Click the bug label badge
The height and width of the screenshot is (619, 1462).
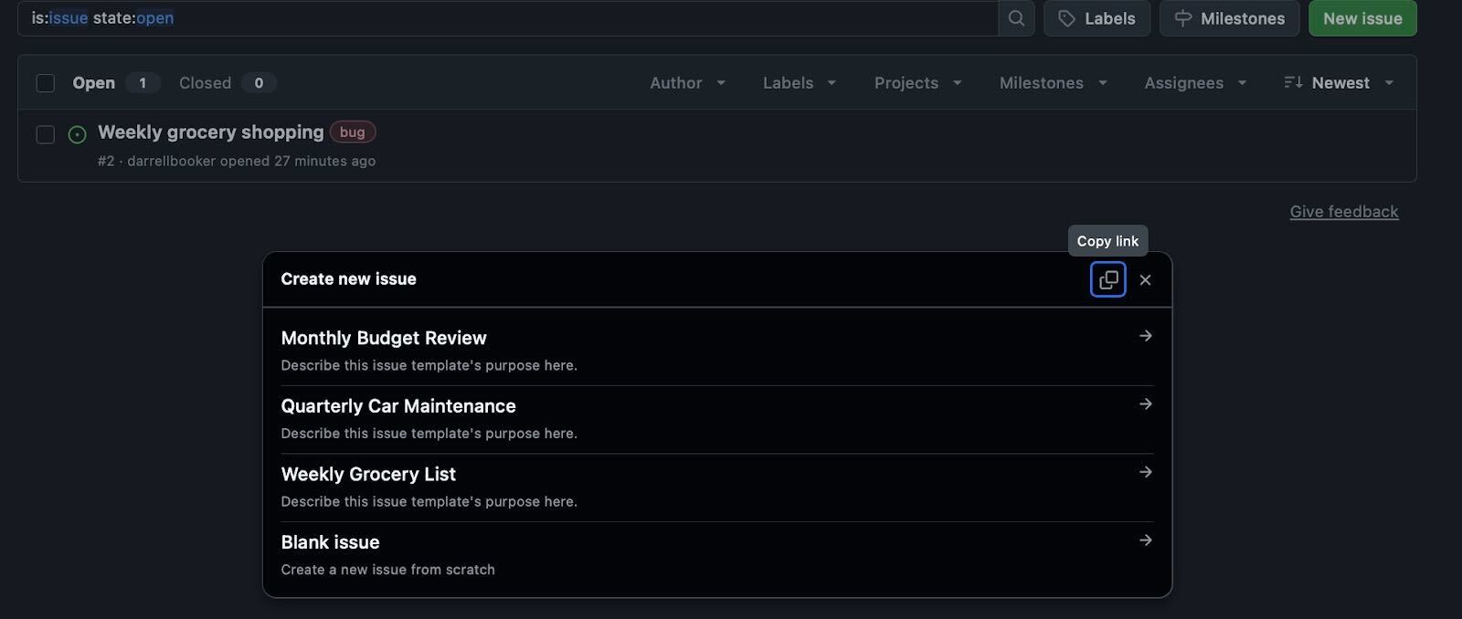(x=353, y=132)
